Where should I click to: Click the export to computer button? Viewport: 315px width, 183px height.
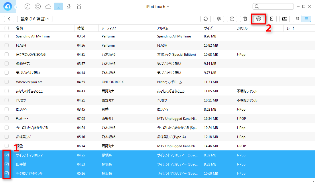(285, 19)
